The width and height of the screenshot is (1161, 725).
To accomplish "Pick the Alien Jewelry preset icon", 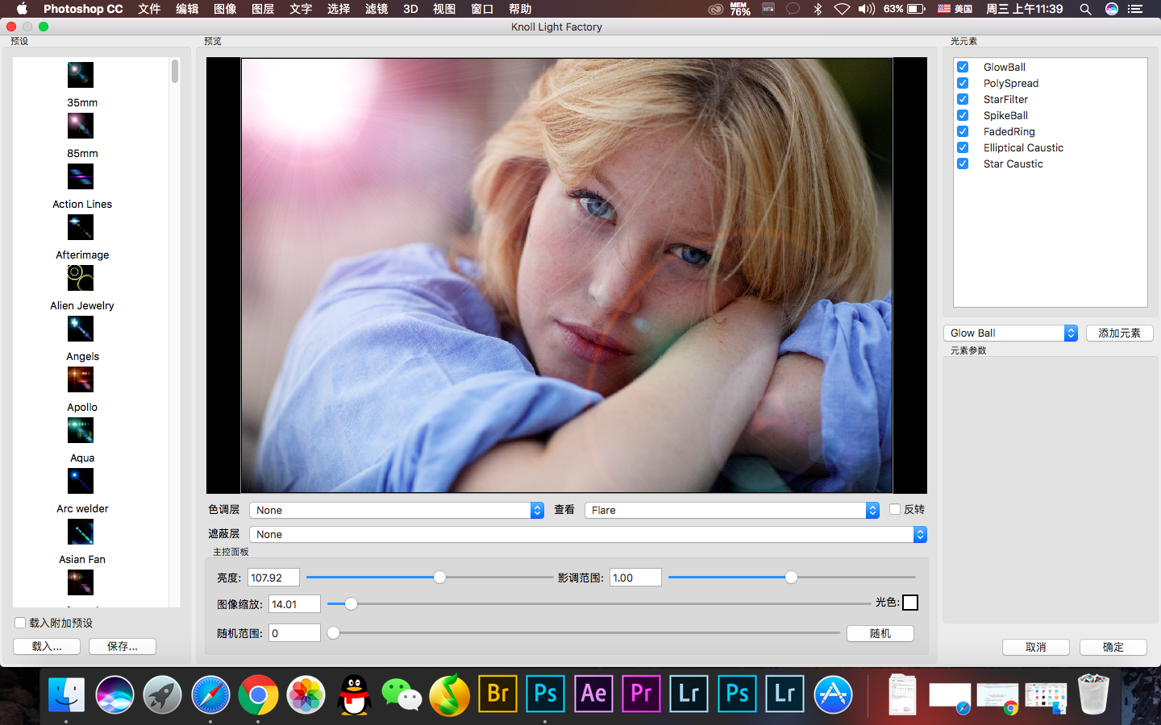I will coord(81,278).
